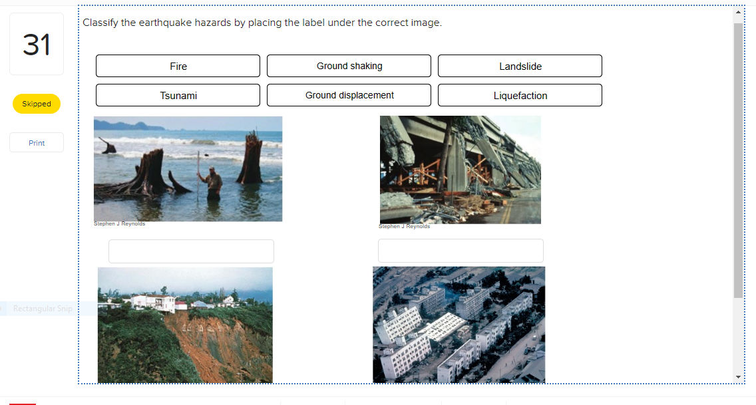
Task: Click the tree stumps in ocean photo
Action: (x=188, y=168)
